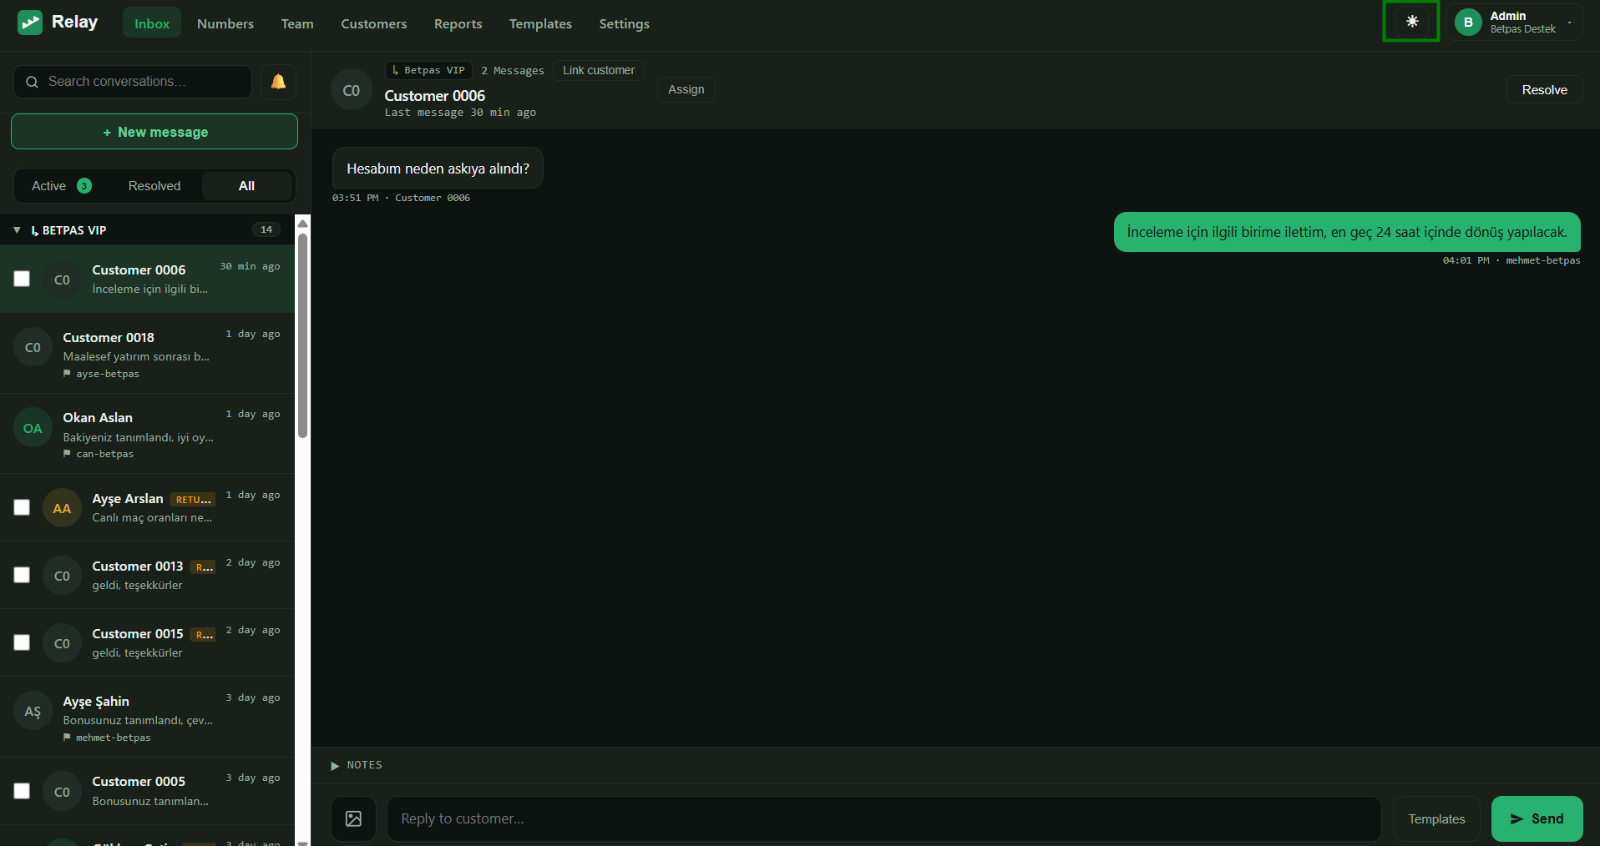Open the Okan Aslan conversation

coord(147,434)
